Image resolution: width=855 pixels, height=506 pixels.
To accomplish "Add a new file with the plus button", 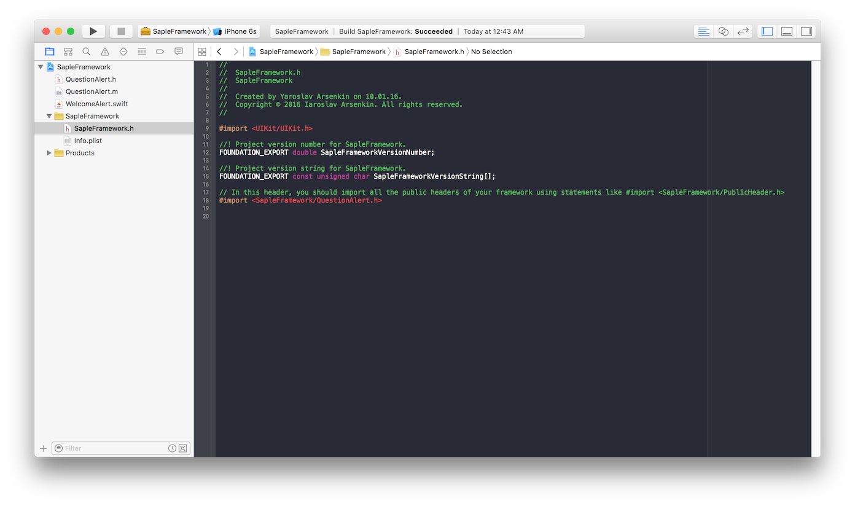I will 43,448.
